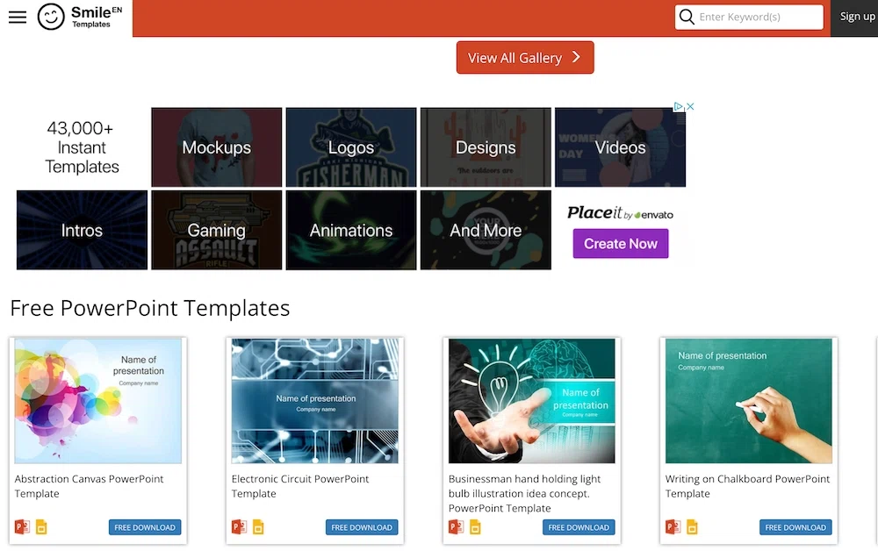
Task: Click the Sign up link
Action: (x=856, y=17)
